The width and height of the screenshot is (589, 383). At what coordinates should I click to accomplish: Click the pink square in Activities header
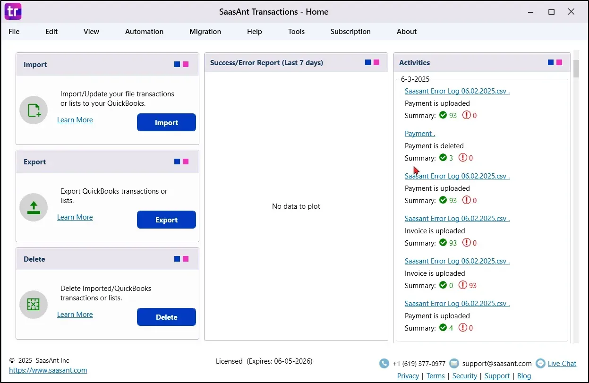point(559,62)
